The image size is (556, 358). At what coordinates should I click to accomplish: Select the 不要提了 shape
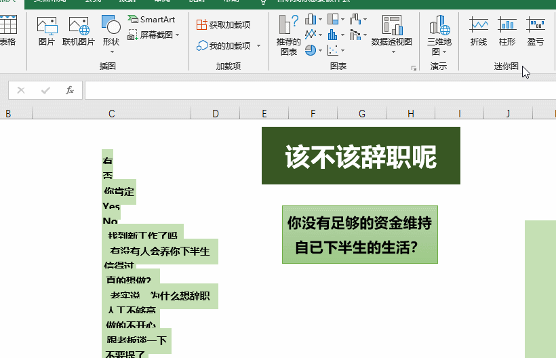pyautogui.click(x=125, y=355)
